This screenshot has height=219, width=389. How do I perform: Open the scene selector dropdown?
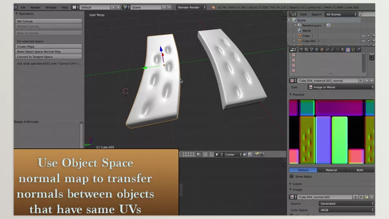pos(126,7)
